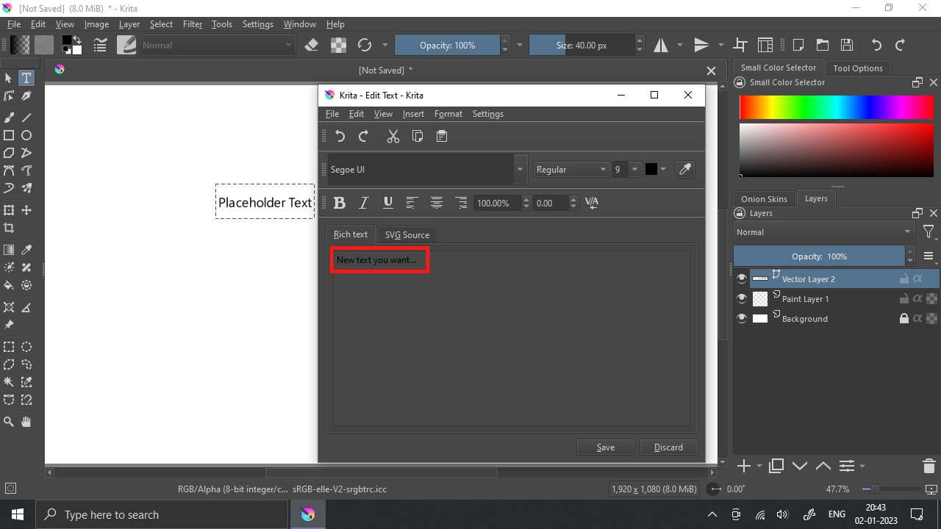Open the Normal blending mode dropdown in Layers
The height and width of the screenshot is (529, 941).
pyautogui.click(x=825, y=232)
